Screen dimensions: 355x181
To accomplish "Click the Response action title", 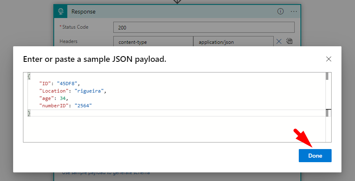I will [84, 11].
